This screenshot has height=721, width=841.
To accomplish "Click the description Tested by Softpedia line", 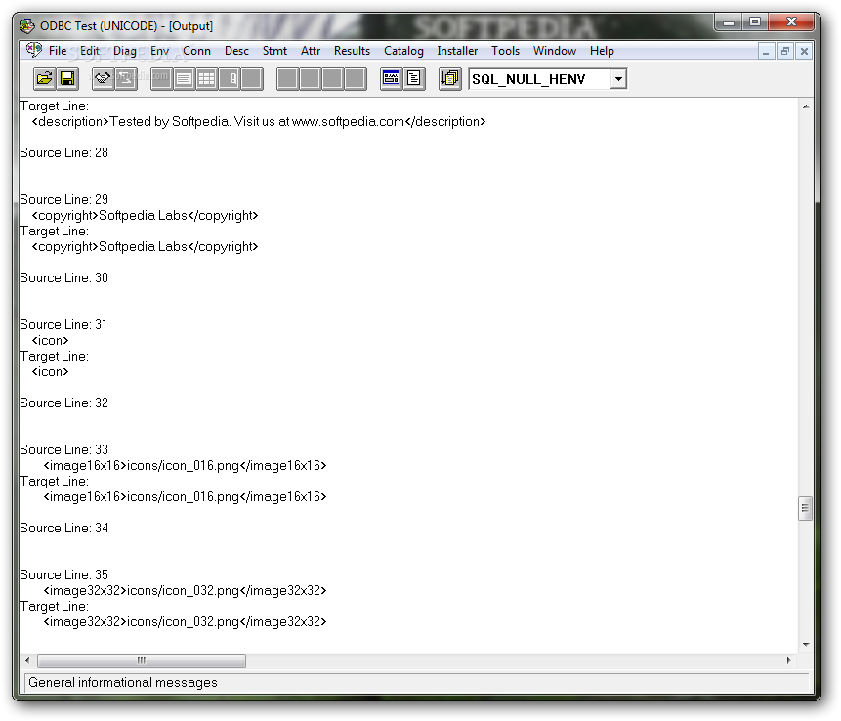I will tap(259, 122).
